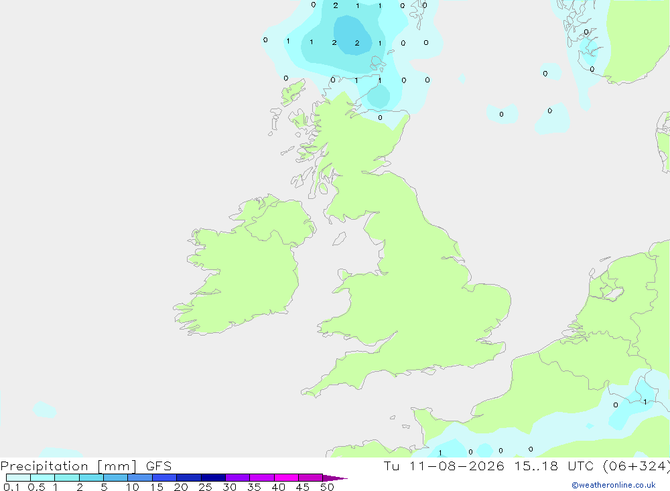Click the '15..18 UTC' time text

[554, 466]
